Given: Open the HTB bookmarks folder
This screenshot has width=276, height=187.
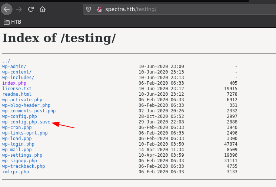Looking at the screenshot, I should (12, 22).
